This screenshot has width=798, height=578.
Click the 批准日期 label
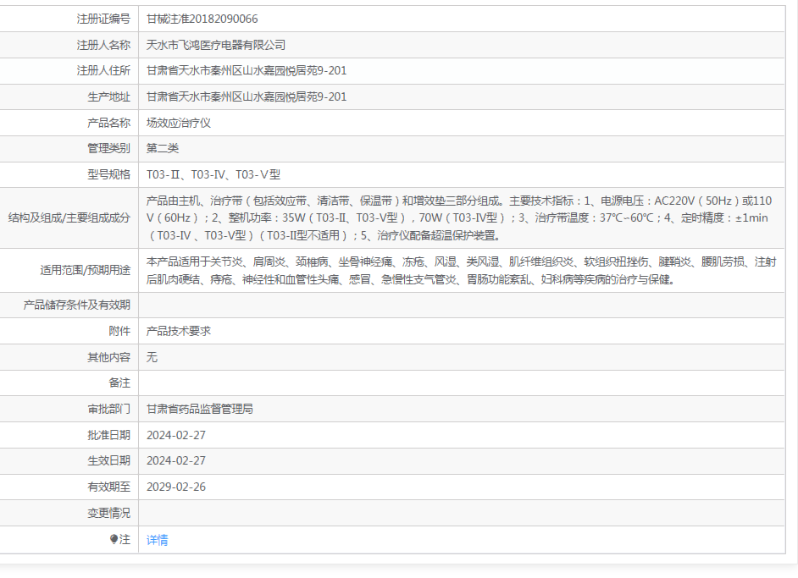(x=109, y=435)
